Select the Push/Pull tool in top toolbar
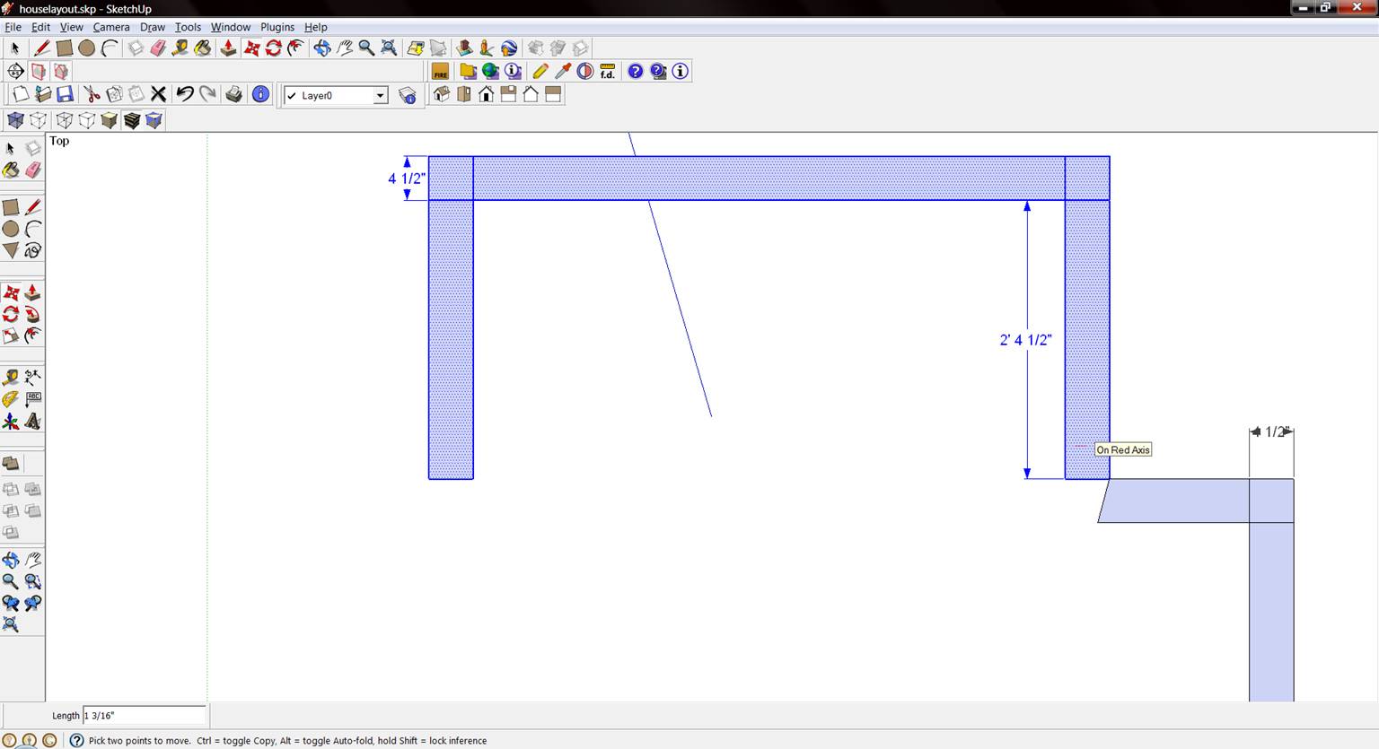The width and height of the screenshot is (1379, 749). point(228,48)
